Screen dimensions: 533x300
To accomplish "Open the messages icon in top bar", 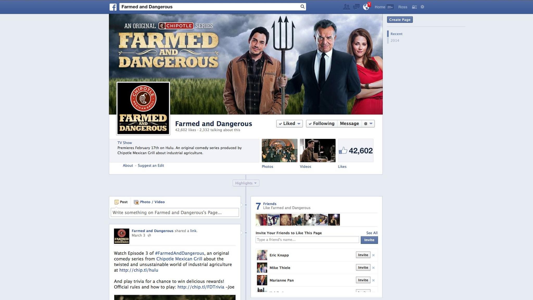I will [356, 7].
